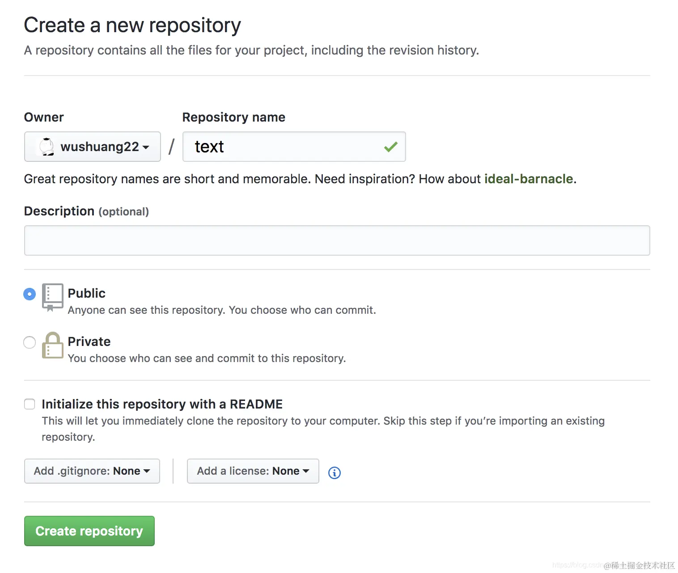Expand the Add .gitignore dropdown
Viewport: 678px width, 573px height.
coord(92,471)
